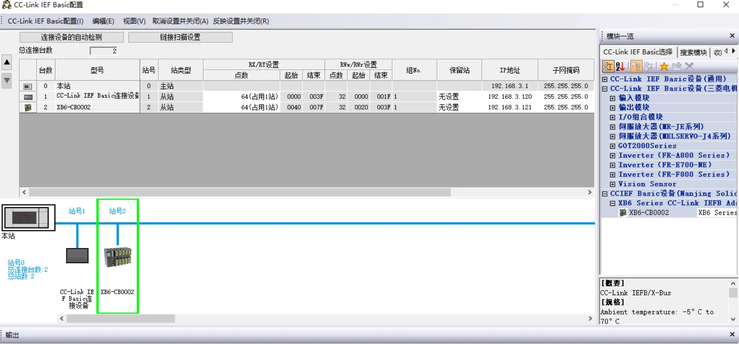Click the yellow star favorites icon
The width and height of the screenshot is (739, 344).
click(664, 66)
